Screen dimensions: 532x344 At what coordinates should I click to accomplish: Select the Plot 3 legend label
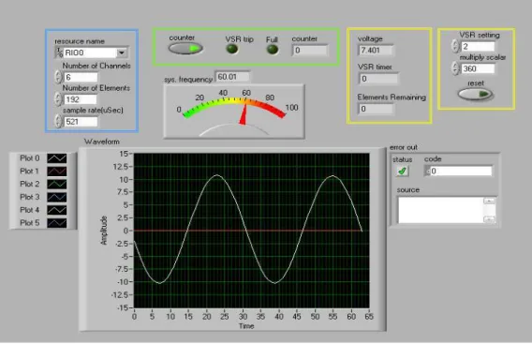(x=30, y=197)
